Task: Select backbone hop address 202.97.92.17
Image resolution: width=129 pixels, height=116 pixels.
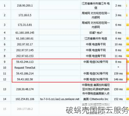Action: click(25, 44)
